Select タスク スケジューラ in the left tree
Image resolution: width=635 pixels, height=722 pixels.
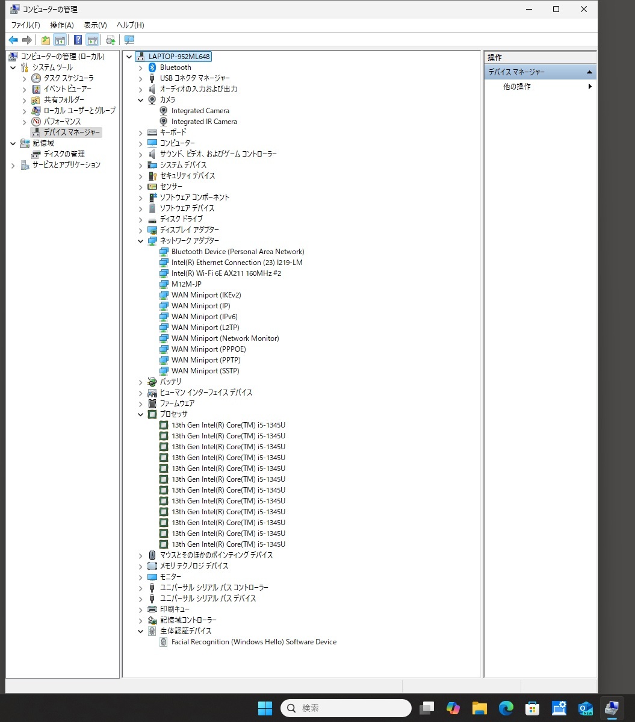point(69,78)
